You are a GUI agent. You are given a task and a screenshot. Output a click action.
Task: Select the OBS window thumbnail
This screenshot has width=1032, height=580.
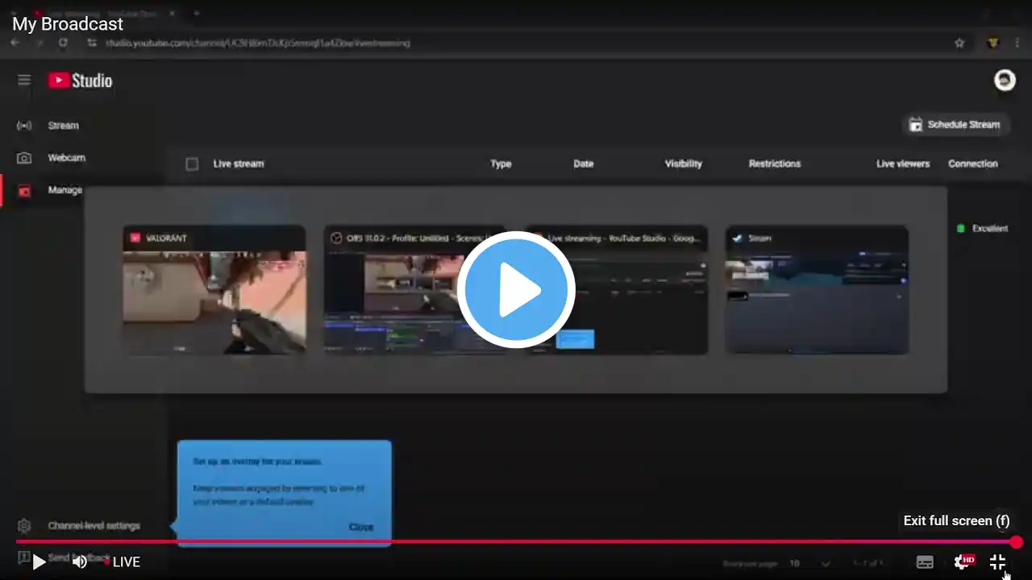(415, 290)
